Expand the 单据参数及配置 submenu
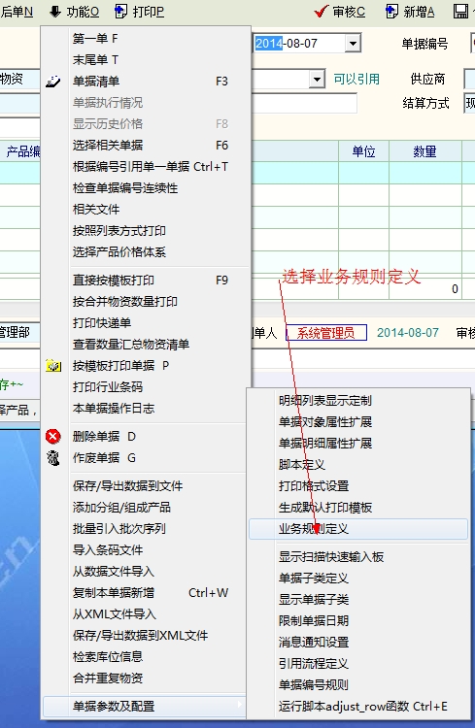Viewport: 475px width, 728px height. click(145, 707)
